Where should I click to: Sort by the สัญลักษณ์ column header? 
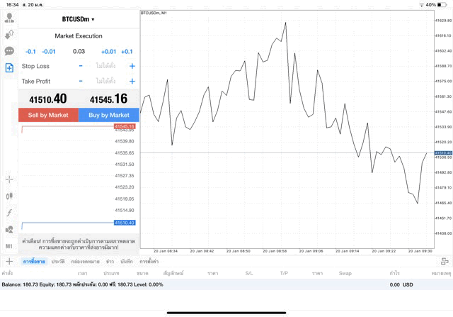pyautogui.click(x=173, y=273)
